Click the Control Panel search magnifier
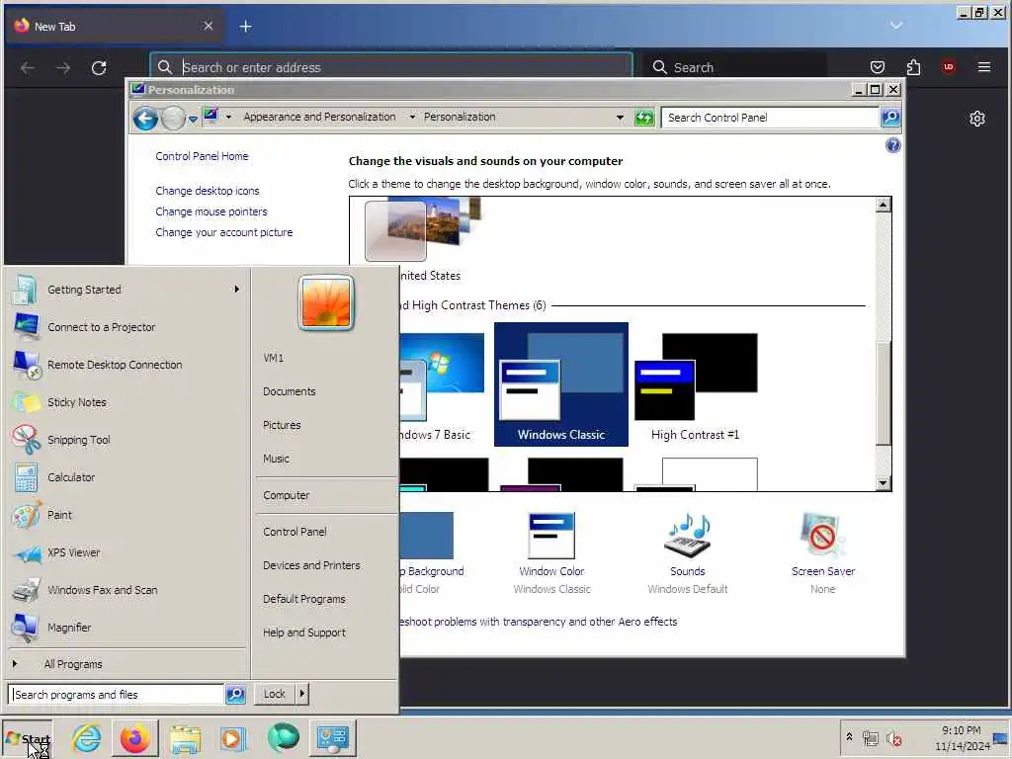The width and height of the screenshot is (1012, 759). (x=890, y=118)
